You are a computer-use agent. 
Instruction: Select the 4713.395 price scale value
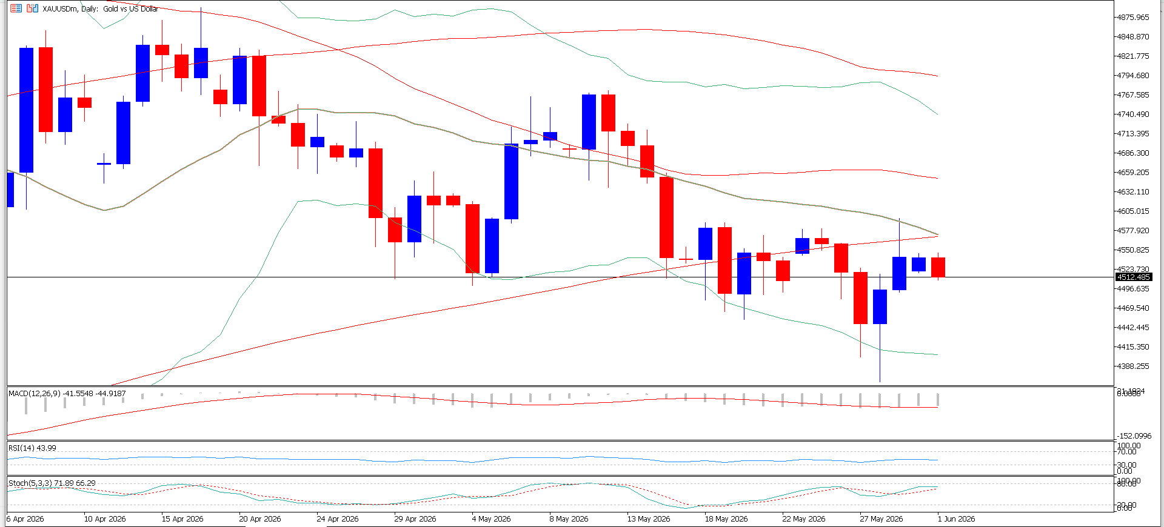pos(1133,134)
